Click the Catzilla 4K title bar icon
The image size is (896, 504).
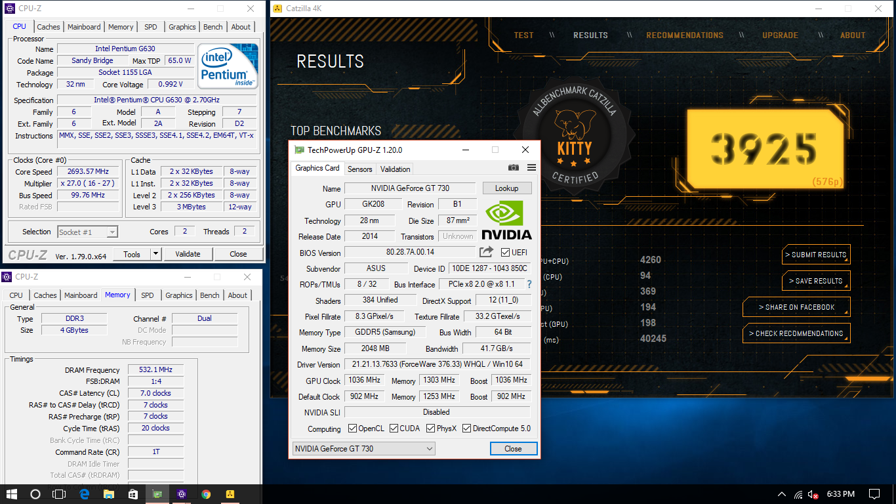(277, 9)
